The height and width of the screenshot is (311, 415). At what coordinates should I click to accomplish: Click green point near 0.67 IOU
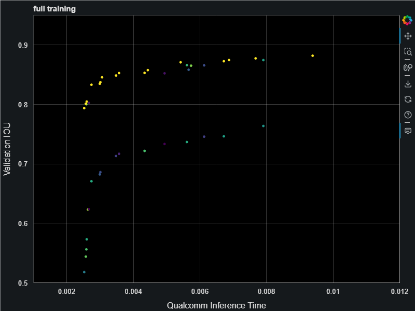coord(91,181)
